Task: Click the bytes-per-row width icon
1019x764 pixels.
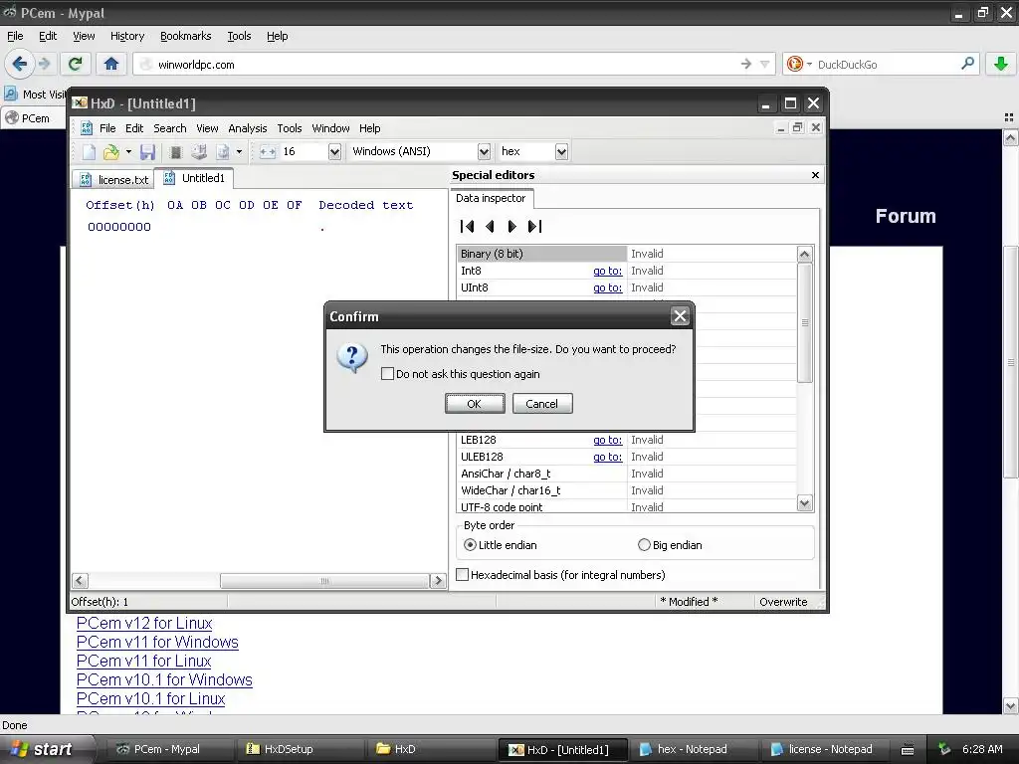Action: [268, 152]
